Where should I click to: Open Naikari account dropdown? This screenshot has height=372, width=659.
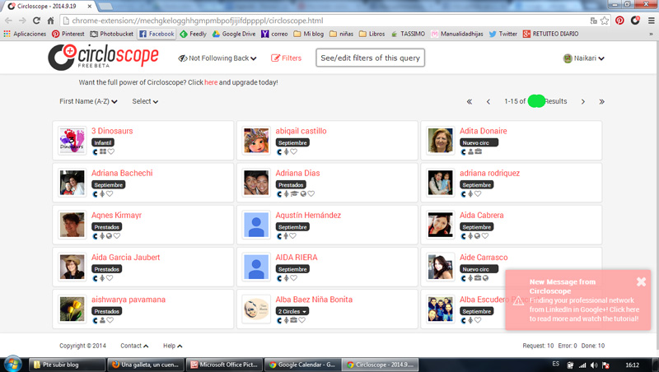584,58
